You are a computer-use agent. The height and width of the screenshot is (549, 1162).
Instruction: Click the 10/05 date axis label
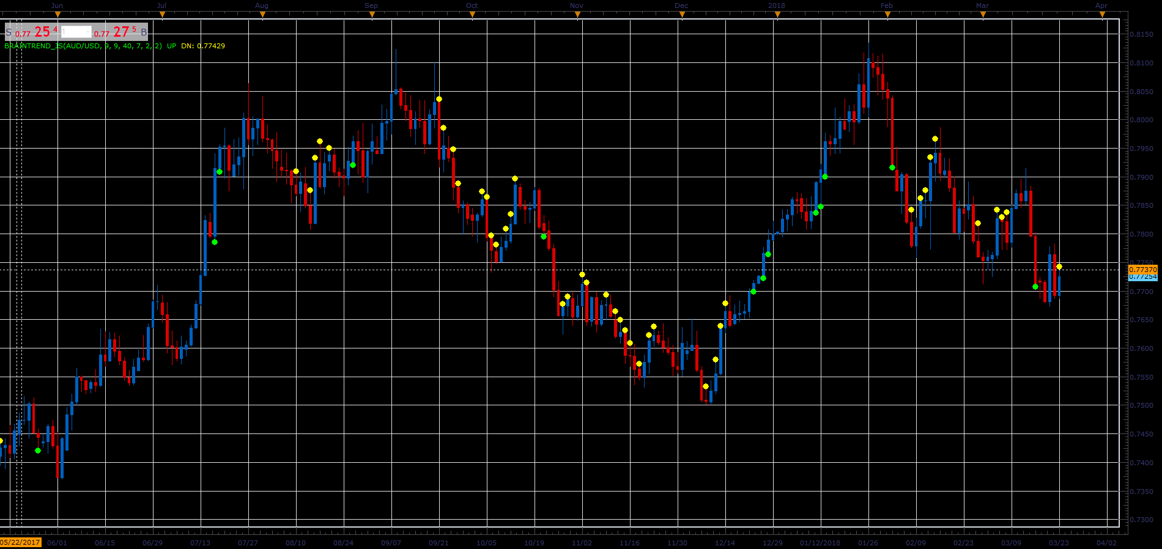(487, 543)
